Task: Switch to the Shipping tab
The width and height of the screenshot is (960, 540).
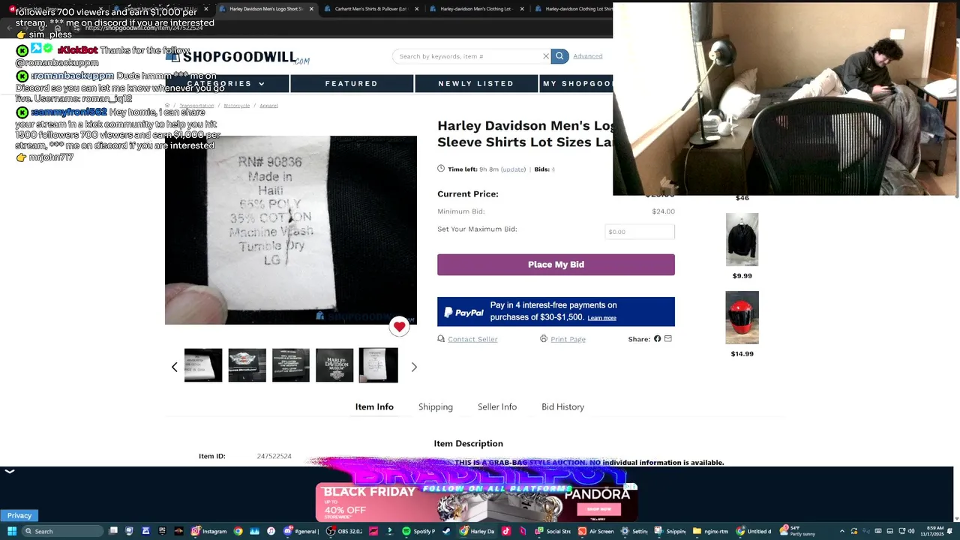Action: coord(436,406)
